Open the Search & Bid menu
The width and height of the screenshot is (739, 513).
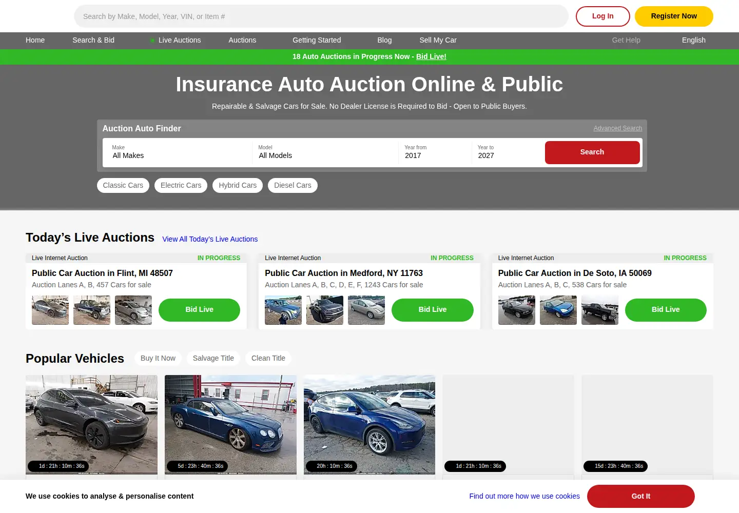93,40
